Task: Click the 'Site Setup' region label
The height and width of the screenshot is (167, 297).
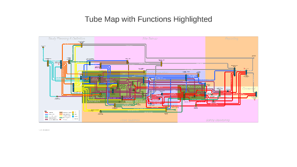Action: pyautogui.click(x=150, y=39)
